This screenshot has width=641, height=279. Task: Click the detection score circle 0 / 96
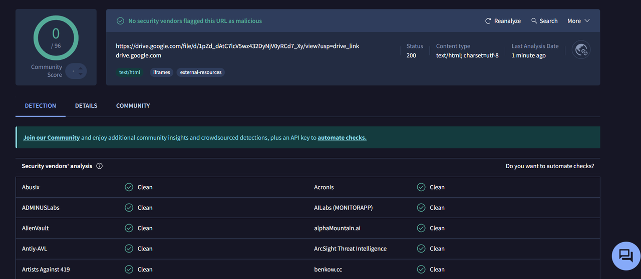tap(56, 37)
